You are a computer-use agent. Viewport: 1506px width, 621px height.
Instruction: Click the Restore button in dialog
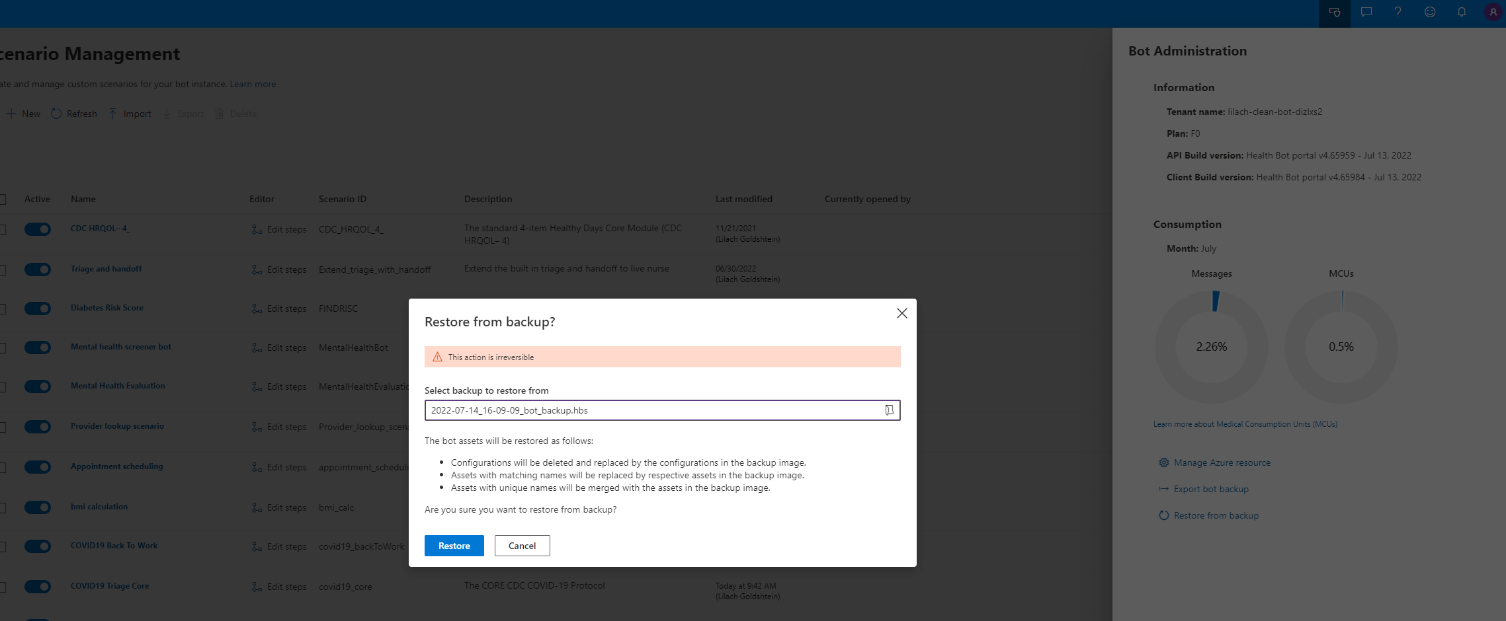pos(454,546)
